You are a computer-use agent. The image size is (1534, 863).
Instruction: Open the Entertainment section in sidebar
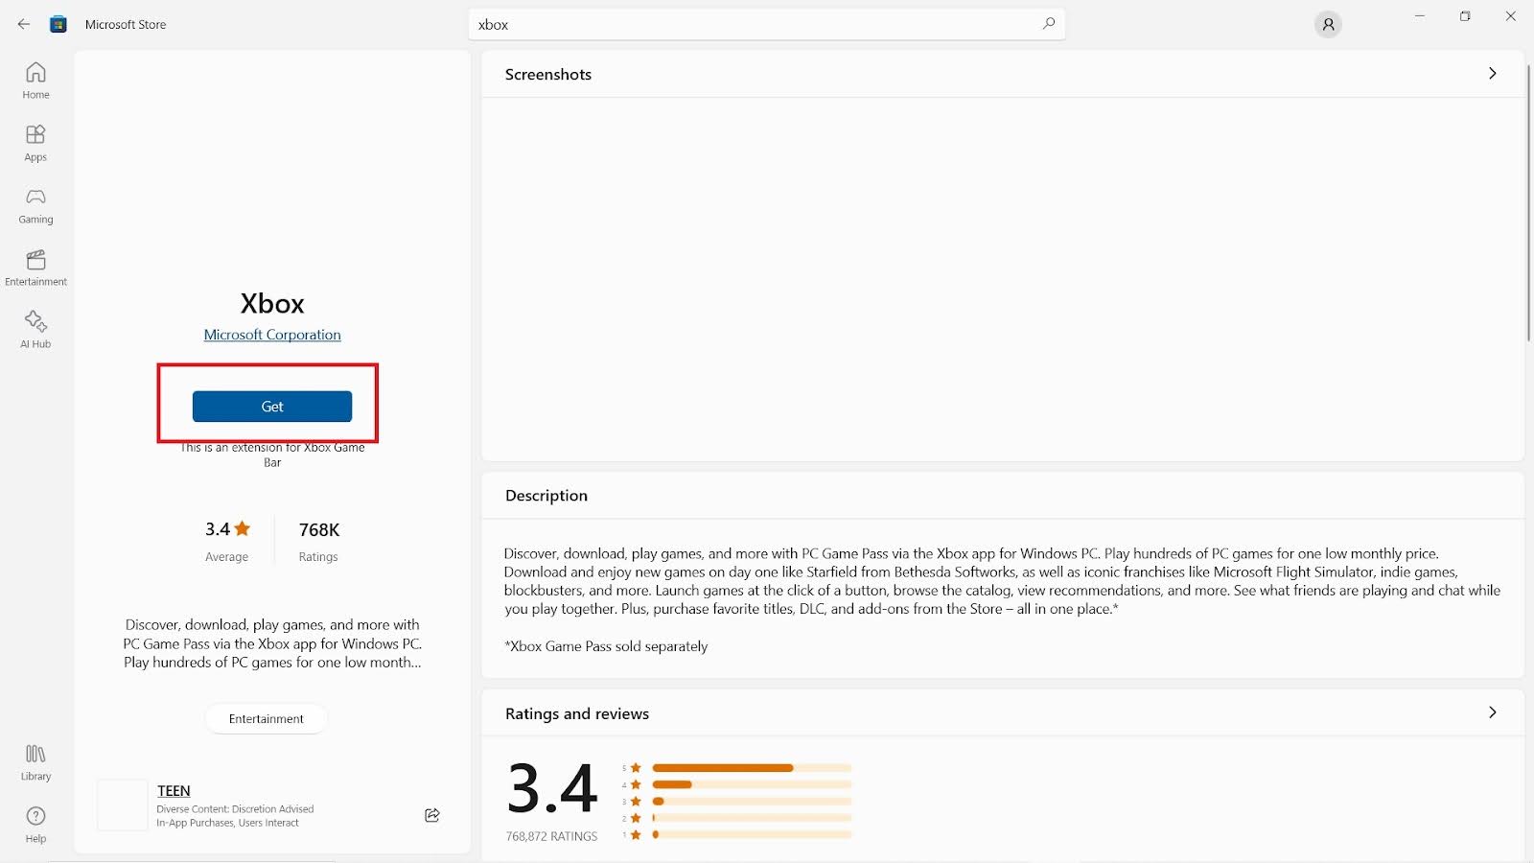[x=35, y=268]
